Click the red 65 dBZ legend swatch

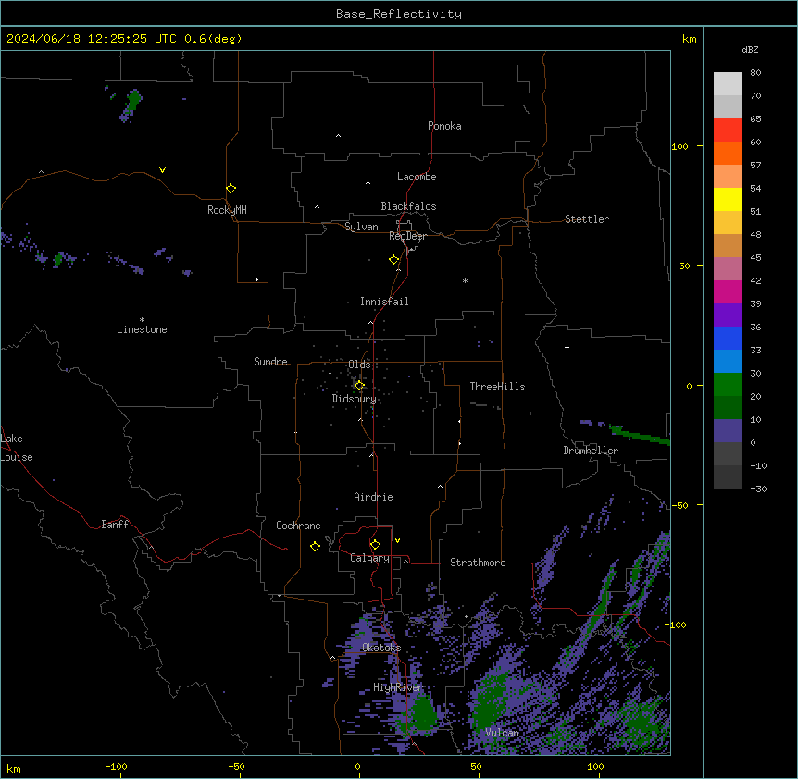[x=728, y=130]
